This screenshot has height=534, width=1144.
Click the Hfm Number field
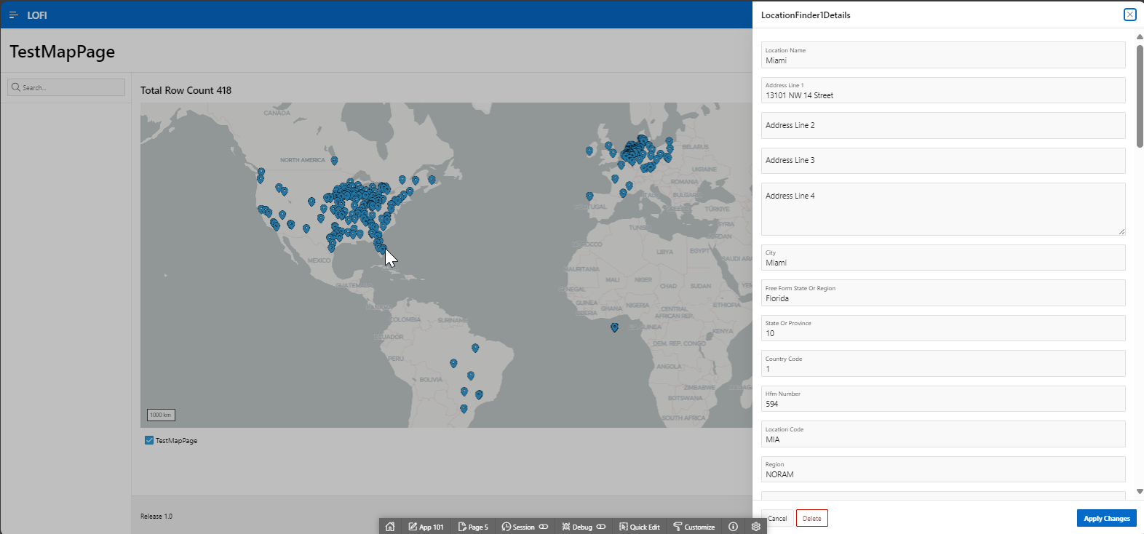click(943, 399)
